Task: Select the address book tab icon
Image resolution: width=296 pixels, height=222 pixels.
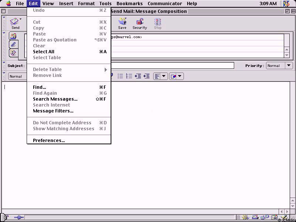Action: (x=13, y=36)
